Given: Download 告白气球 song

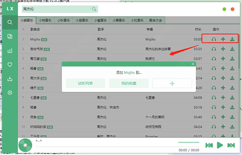Looking at the screenshot, I should [x=232, y=49].
